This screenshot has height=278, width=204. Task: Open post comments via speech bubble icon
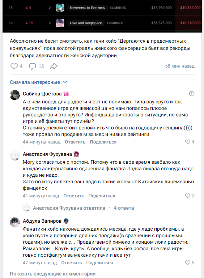point(33,66)
